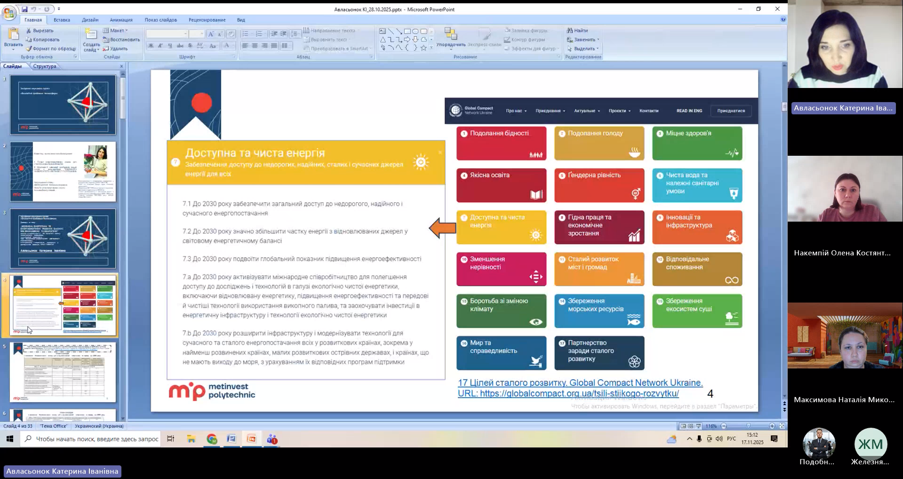Select the Найти binoculars icon
The image size is (903, 479).
570,31
